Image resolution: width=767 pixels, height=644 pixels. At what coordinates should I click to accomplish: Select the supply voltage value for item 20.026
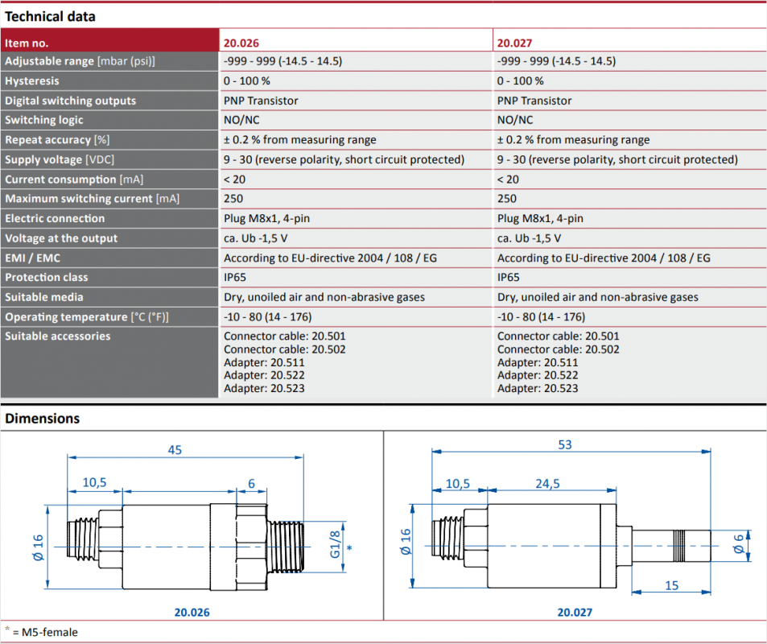point(344,159)
